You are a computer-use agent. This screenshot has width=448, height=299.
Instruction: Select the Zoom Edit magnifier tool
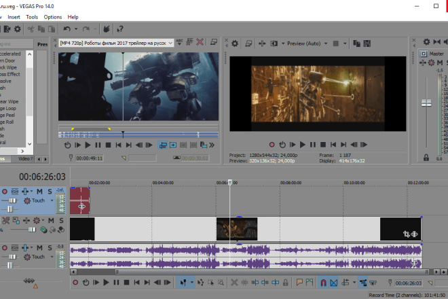coord(221,283)
